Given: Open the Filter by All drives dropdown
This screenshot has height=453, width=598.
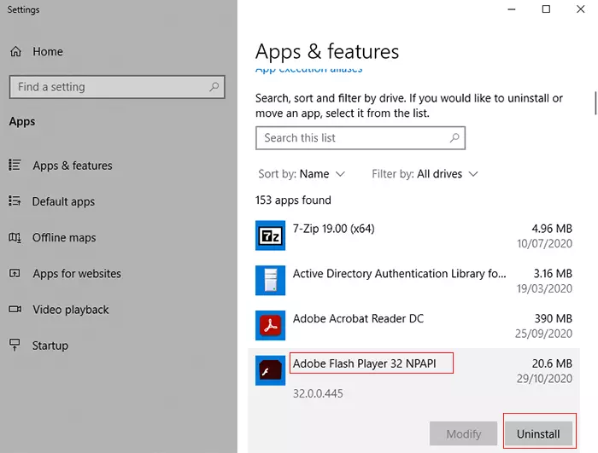Looking at the screenshot, I should pyautogui.click(x=425, y=174).
